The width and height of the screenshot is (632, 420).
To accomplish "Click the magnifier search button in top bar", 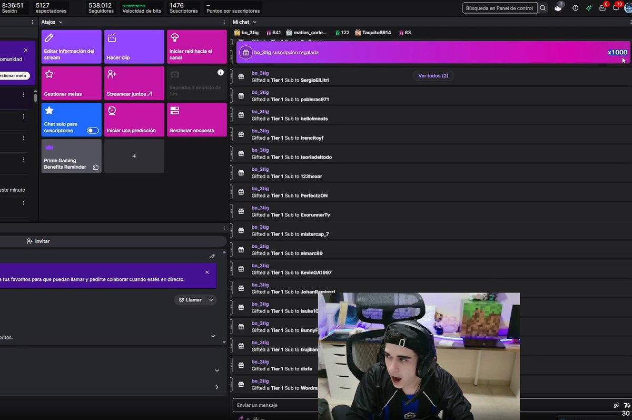I will (542, 8).
